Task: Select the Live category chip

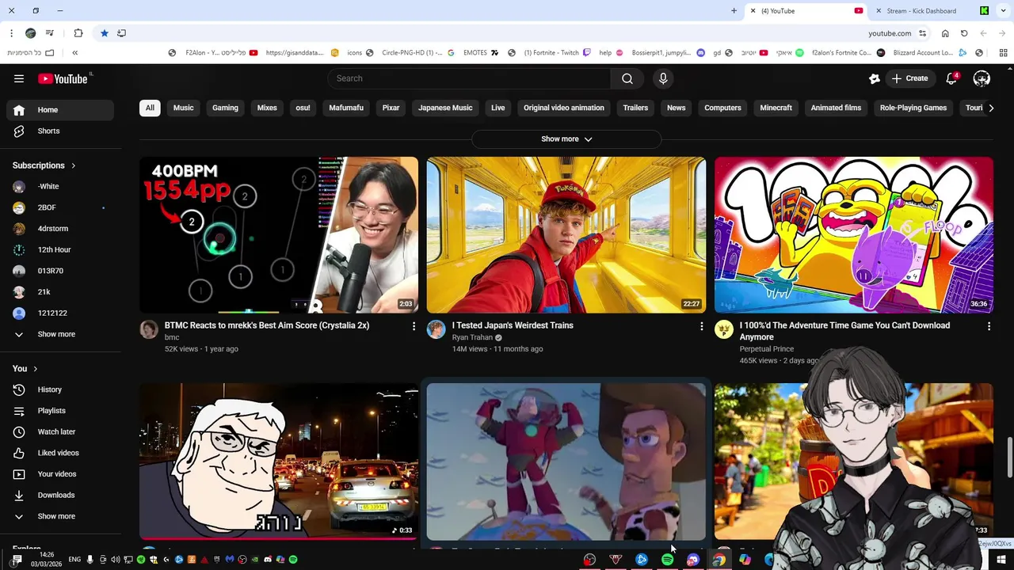Action: point(497,108)
